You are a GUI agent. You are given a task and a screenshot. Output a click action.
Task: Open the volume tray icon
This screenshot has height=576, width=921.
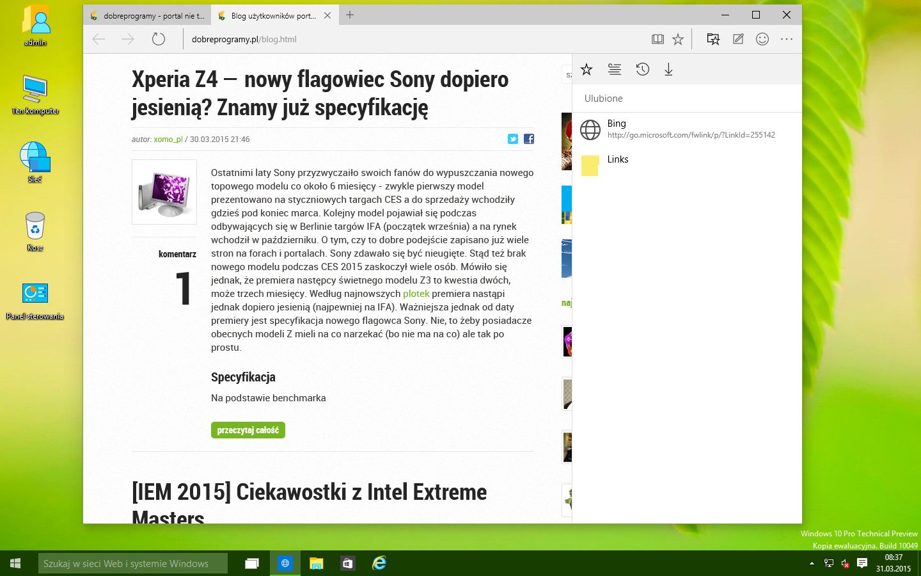(x=845, y=563)
